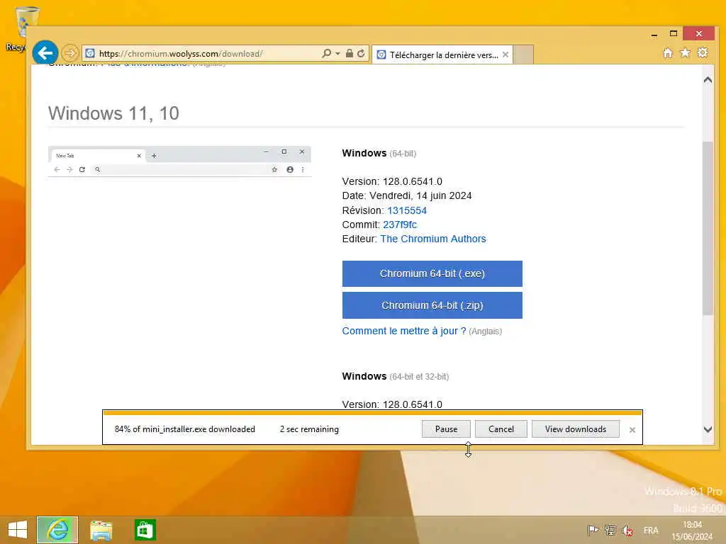Switch to the Télécharger la dernière vers... tab
The height and width of the screenshot is (544, 726).
[x=443, y=55]
